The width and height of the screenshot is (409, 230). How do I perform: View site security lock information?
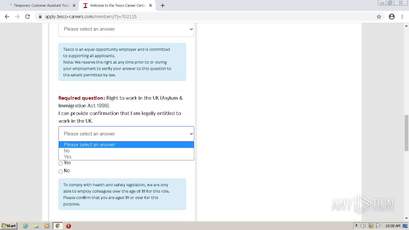40,17
